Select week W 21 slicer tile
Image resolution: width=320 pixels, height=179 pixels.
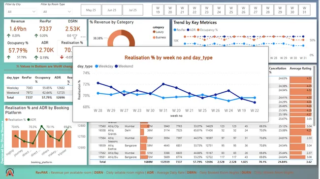[182, 10]
